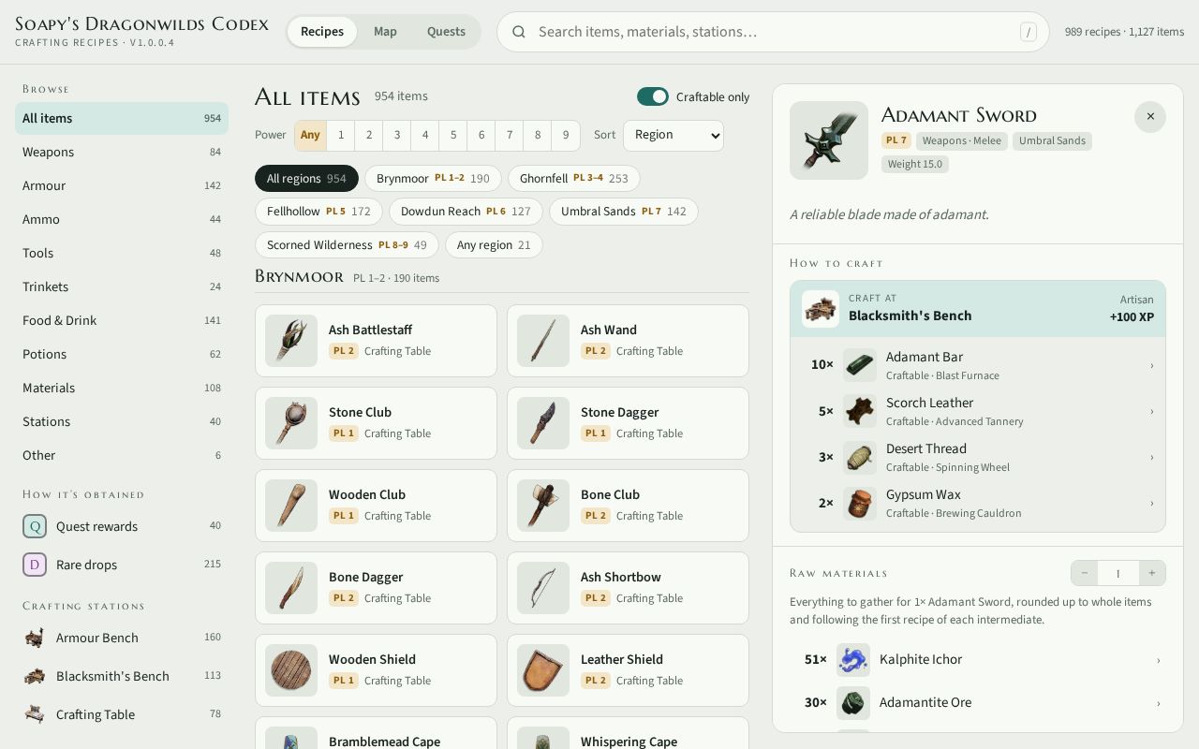1199x749 pixels.
Task: Select power level 3 filter
Action: click(397, 135)
